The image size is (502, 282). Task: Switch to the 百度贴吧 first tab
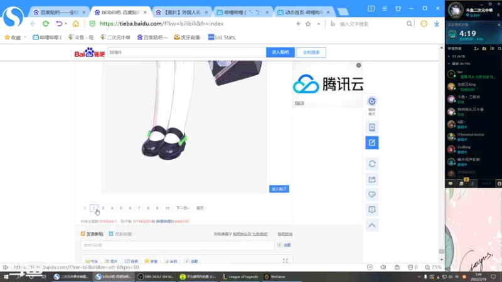(x=58, y=12)
